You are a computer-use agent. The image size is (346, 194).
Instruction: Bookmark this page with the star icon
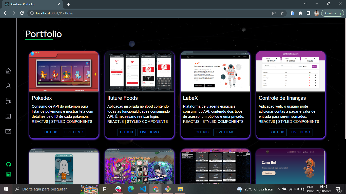282,13
